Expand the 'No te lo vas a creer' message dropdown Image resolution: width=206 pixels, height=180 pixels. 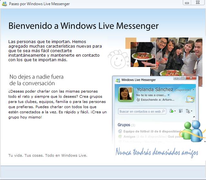(x=168, y=95)
